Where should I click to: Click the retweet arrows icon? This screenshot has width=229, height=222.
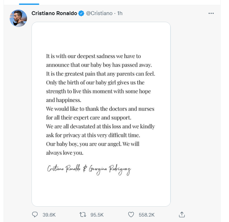83,214
